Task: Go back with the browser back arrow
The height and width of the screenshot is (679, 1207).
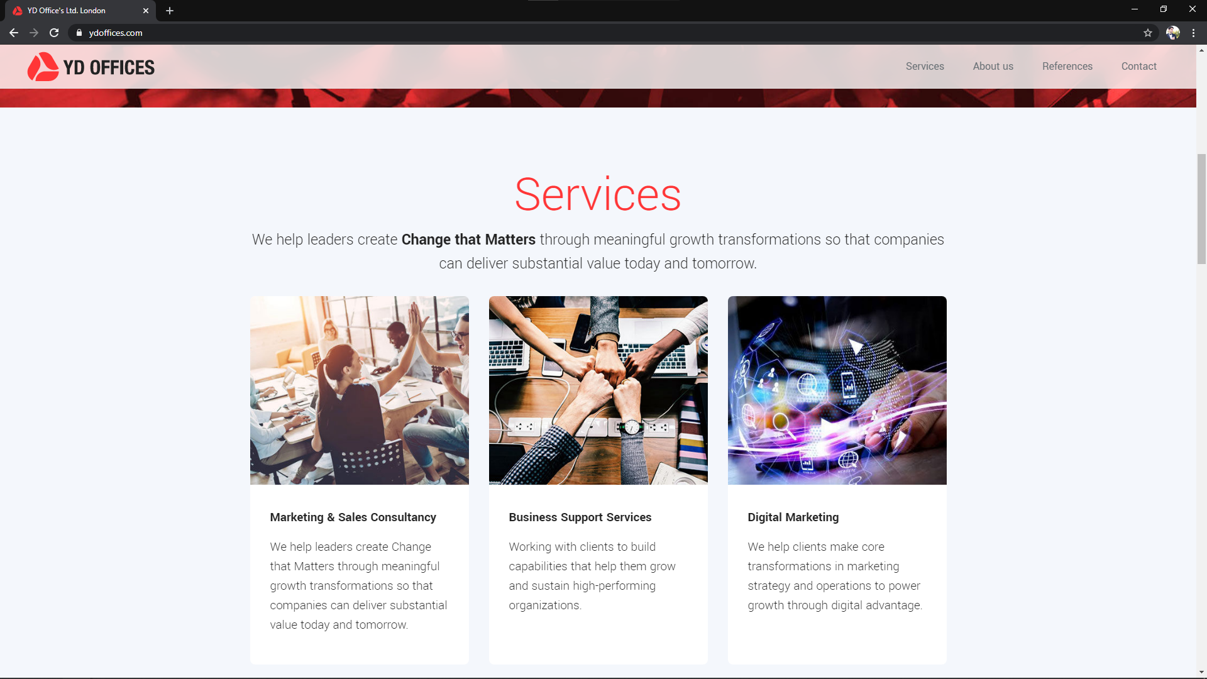Action: [x=14, y=33]
